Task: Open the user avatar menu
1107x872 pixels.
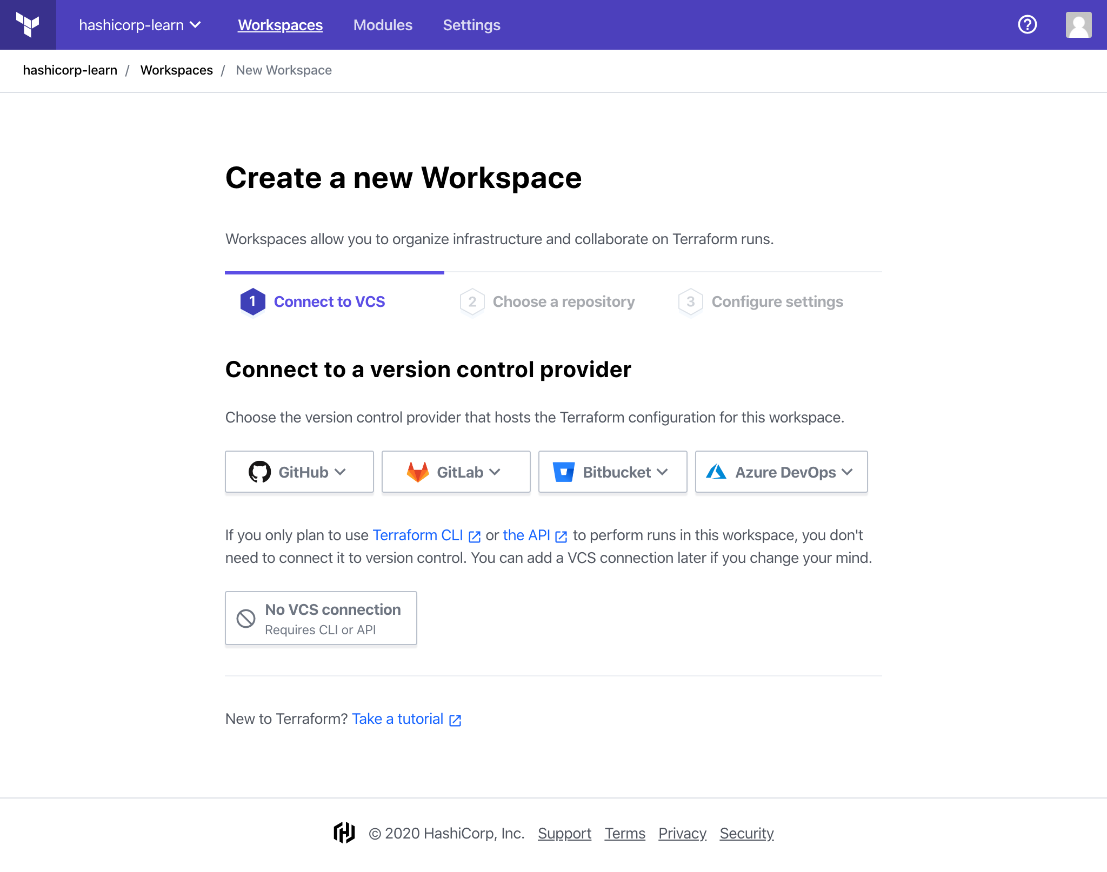Action: 1078,25
